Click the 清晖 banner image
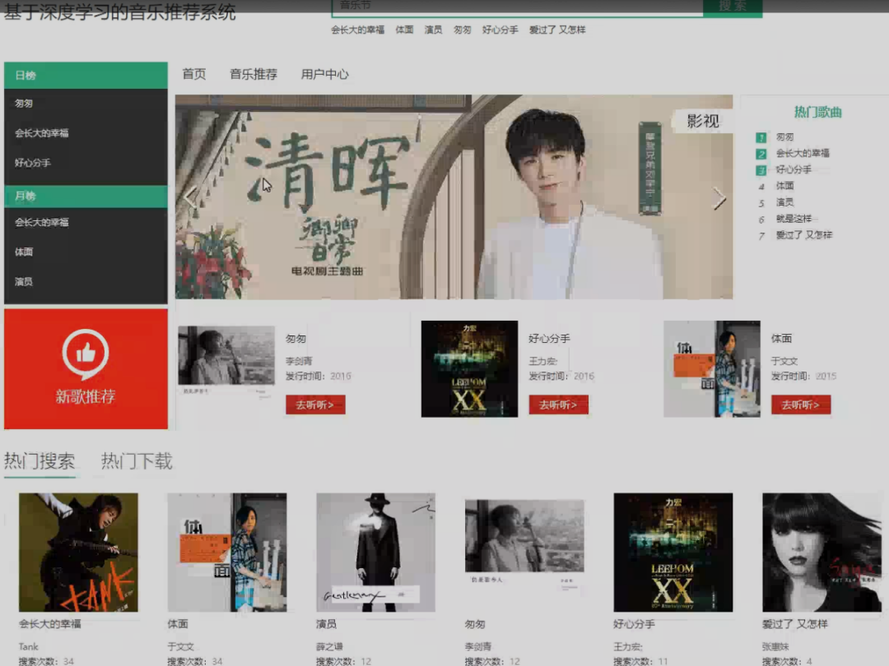The image size is (889, 666). click(454, 197)
